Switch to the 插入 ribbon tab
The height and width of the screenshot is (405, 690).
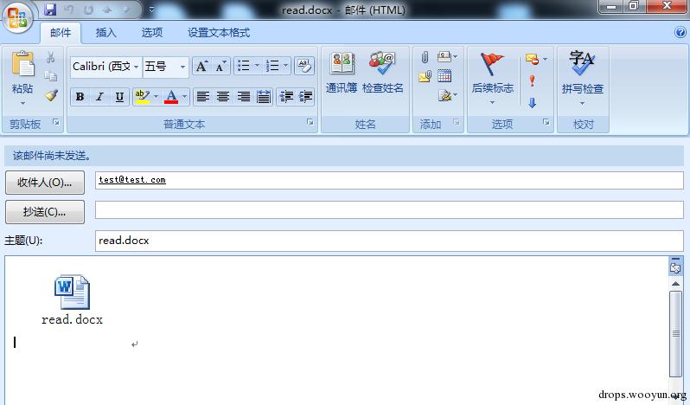(105, 33)
